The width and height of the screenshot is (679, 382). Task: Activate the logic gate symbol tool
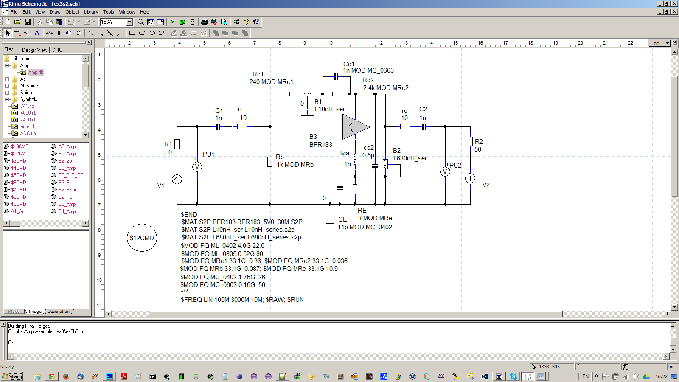[x=79, y=33]
